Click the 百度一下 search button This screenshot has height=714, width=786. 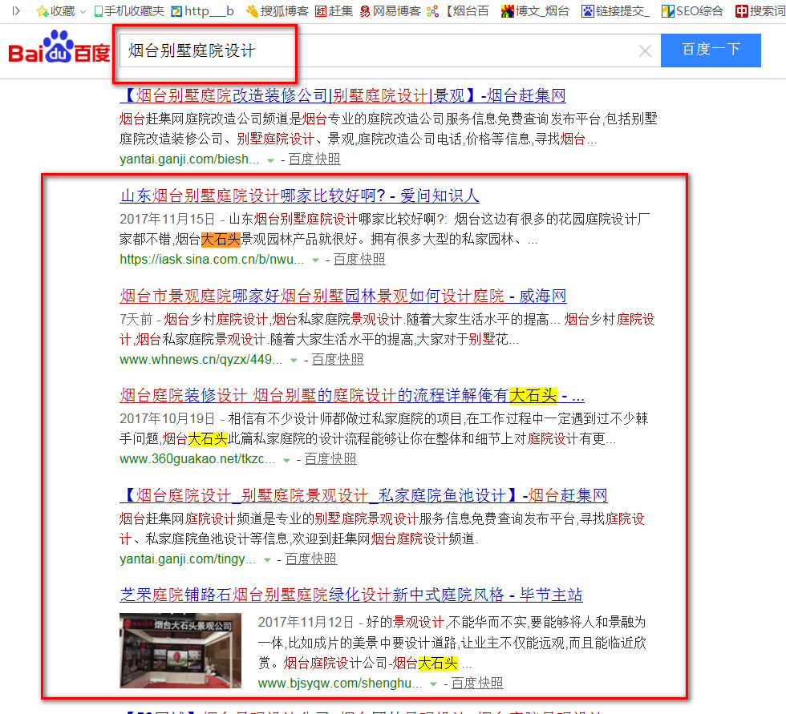pyautogui.click(x=710, y=50)
